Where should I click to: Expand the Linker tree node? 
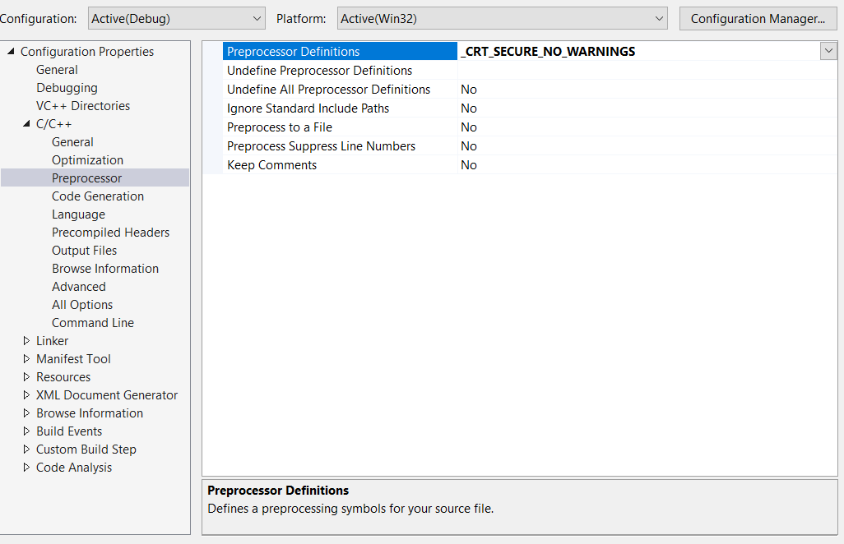tap(27, 340)
